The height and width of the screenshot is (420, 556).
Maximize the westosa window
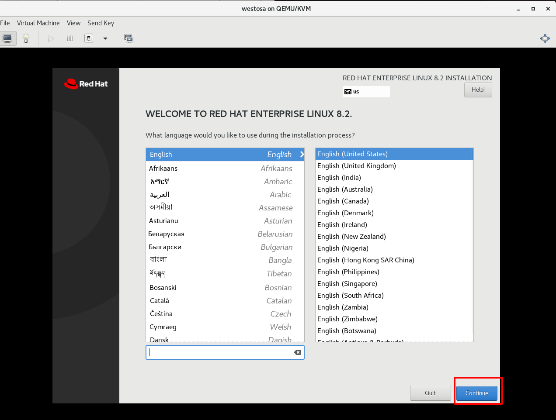tap(533, 9)
